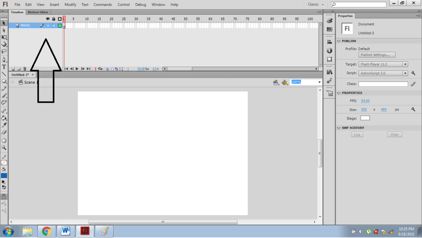Select the Selection arrow tool
This screenshot has height=238, width=422.
pos(4,23)
